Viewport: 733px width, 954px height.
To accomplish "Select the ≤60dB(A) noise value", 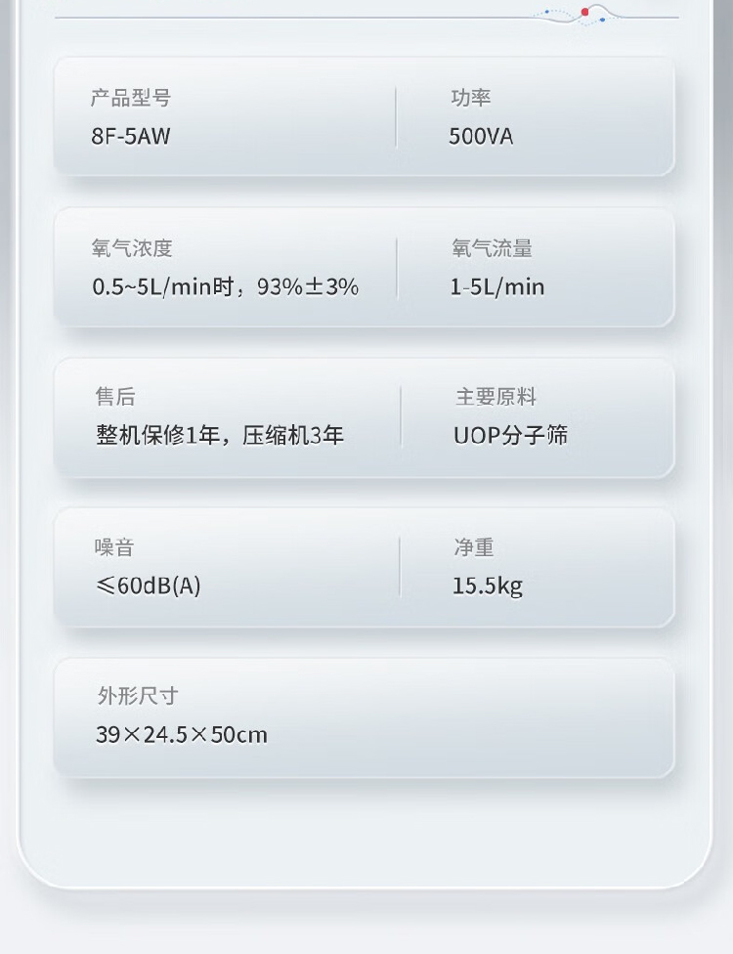I will point(148,585).
